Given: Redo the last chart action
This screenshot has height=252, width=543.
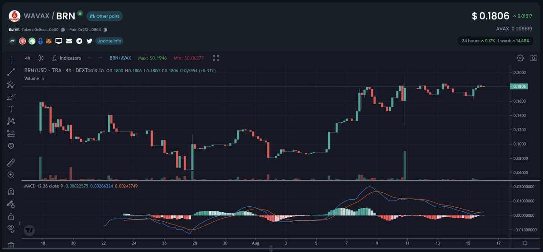Looking at the screenshot, I should click(x=100, y=58).
